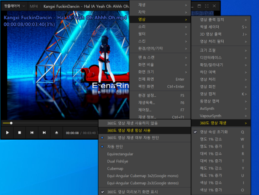Image resolution: width=259 pixels, height=195 pixels.
Task: Open 동영상 캡처 submenu
Action: [x=221, y=101]
